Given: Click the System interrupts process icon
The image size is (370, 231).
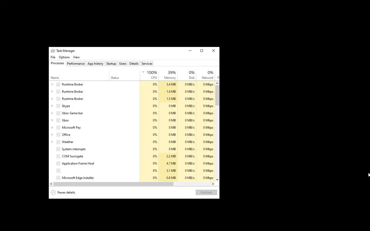Looking at the screenshot, I should coord(58,149).
